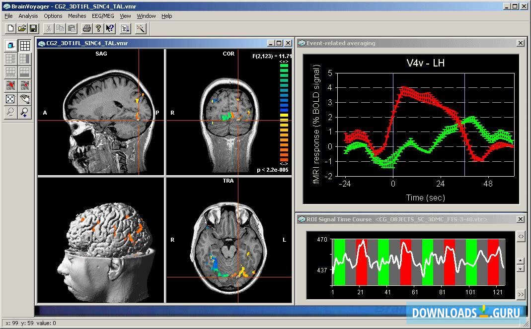Select the 3D cube view icon
Viewport: 531px width, 329px height.
point(10,46)
